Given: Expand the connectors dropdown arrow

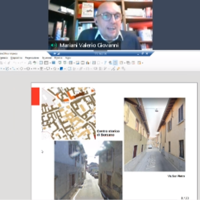Looking at the screenshot, I should point(17,69).
